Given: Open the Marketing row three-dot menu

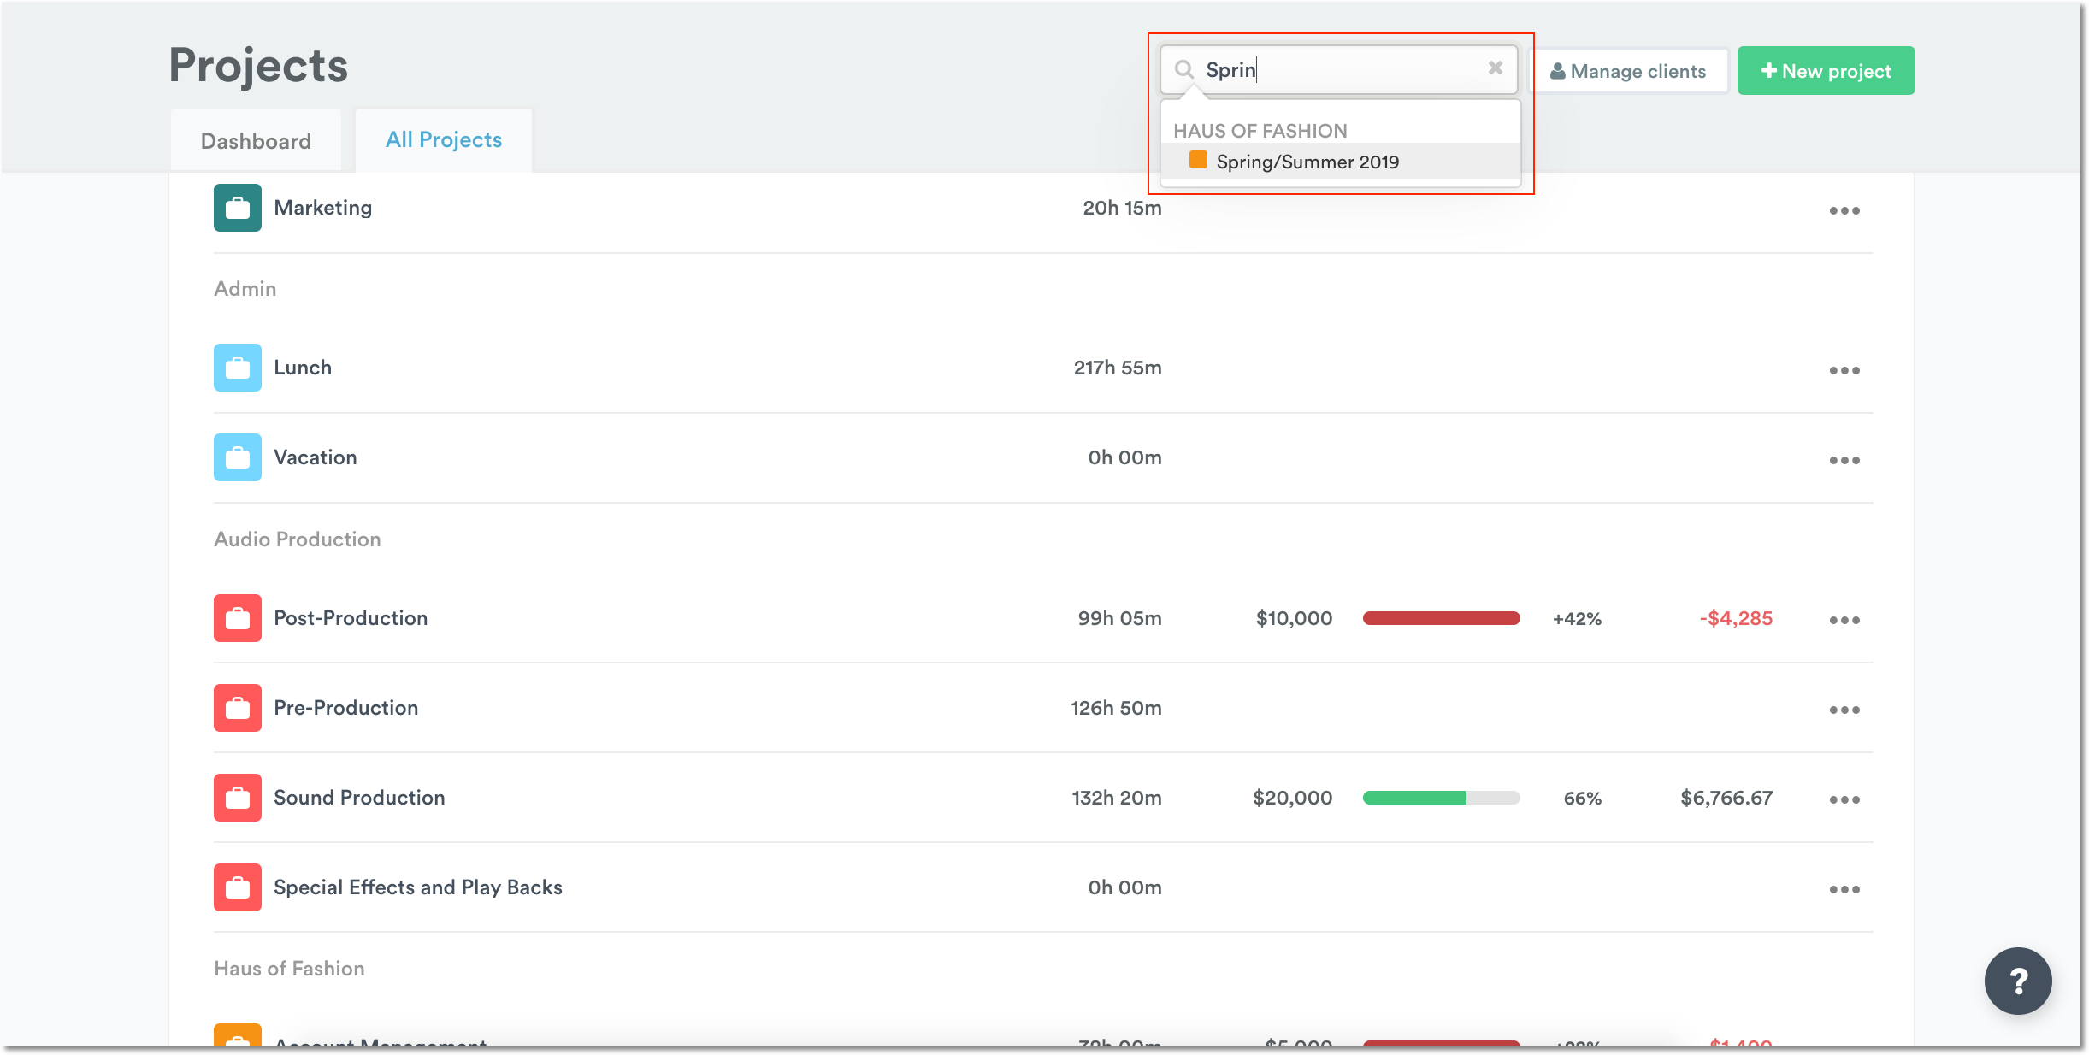Looking at the screenshot, I should pos(1844,210).
